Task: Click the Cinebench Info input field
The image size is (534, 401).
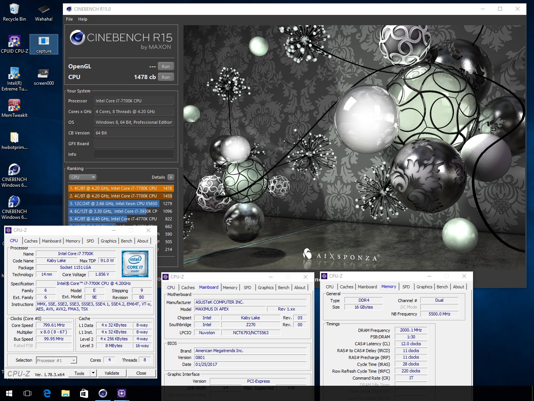Action: click(x=134, y=154)
